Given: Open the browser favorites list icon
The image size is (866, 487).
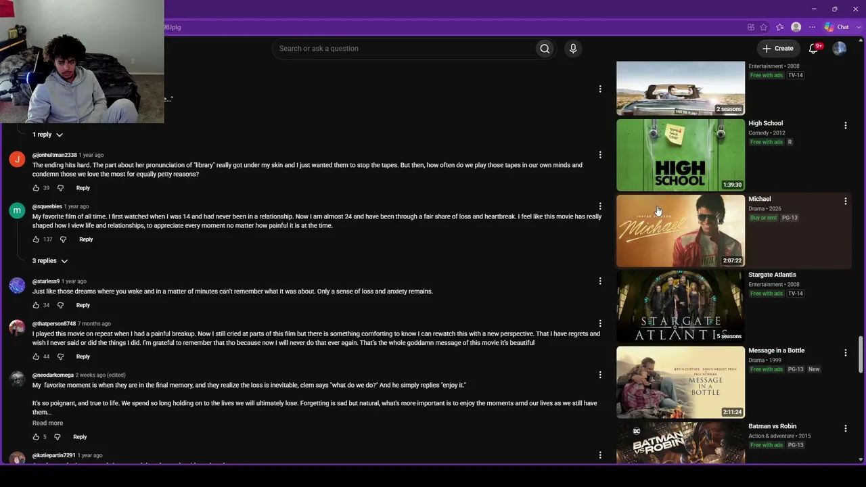Looking at the screenshot, I should click(x=780, y=27).
